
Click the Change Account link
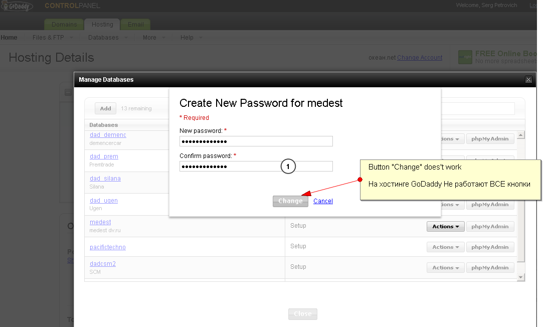[x=420, y=58]
